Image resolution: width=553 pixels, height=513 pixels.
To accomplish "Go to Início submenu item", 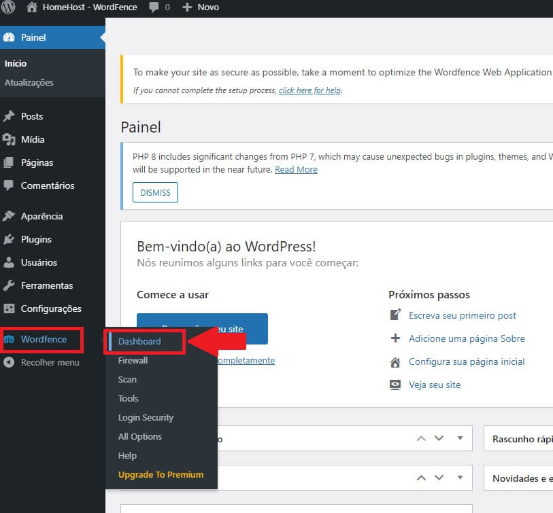I will tap(16, 63).
